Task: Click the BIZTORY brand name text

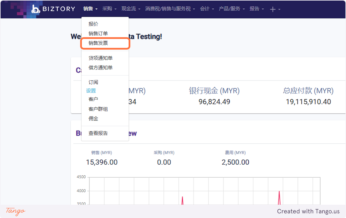Action: pos(59,9)
